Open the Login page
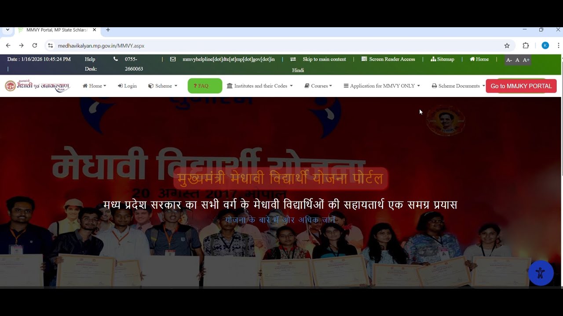 click(x=127, y=86)
